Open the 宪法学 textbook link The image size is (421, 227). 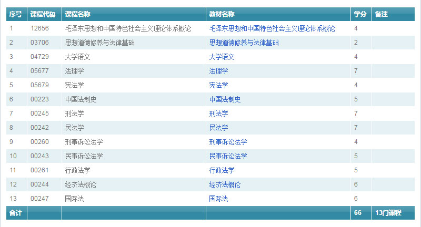218,85
